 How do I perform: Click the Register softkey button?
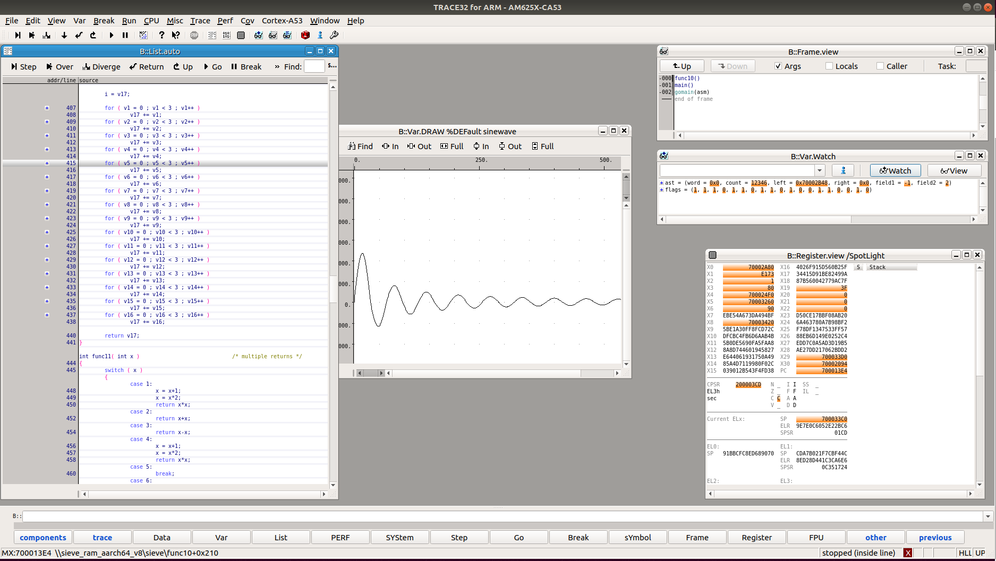pos(756,537)
